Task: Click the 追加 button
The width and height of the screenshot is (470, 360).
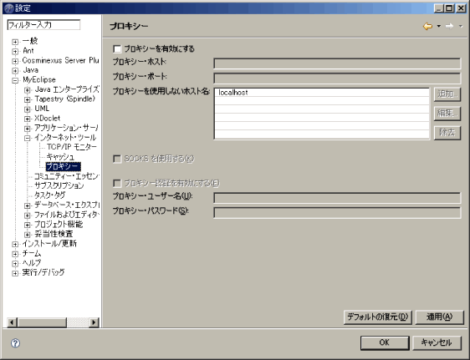Action: 447,94
